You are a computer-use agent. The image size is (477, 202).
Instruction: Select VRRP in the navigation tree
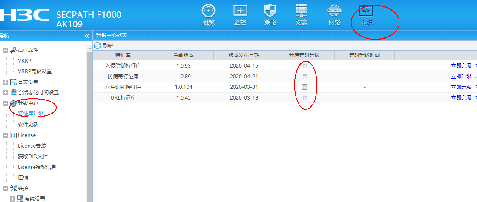tap(24, 61)
